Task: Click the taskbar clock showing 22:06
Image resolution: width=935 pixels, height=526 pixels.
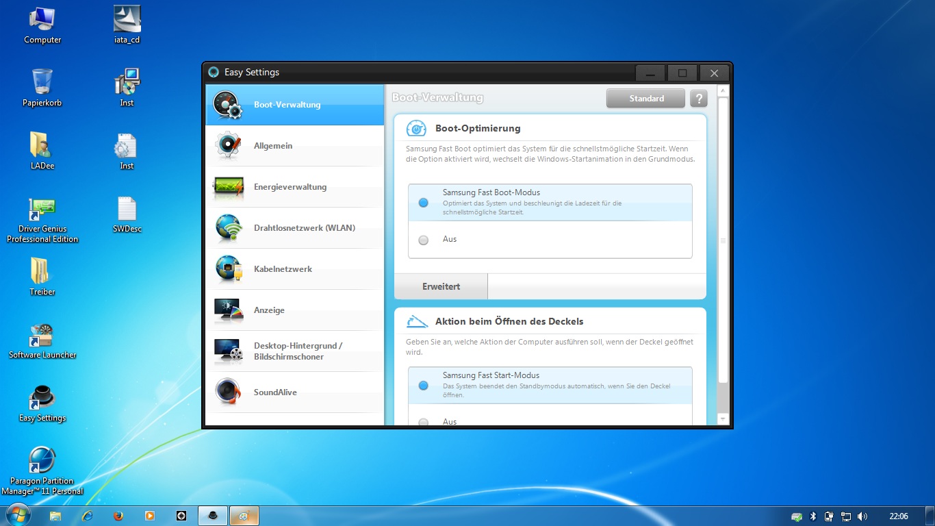Action: coord(899,516)
